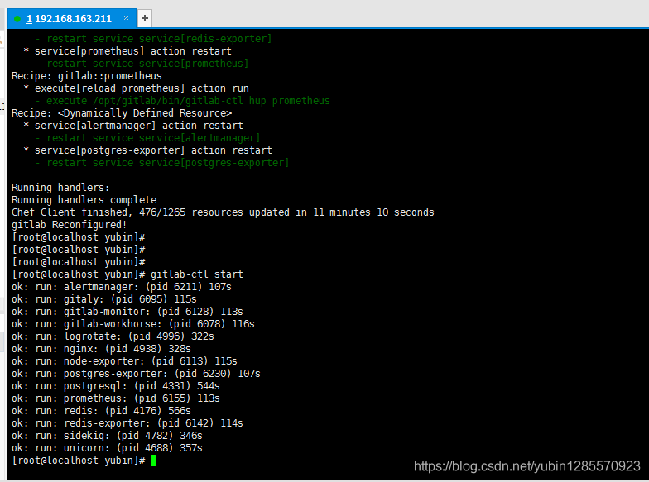The width and height of the screenshot is (649, 482).
Task: Click the green terminal cursor at prompt
Action: tap(154, 461)
